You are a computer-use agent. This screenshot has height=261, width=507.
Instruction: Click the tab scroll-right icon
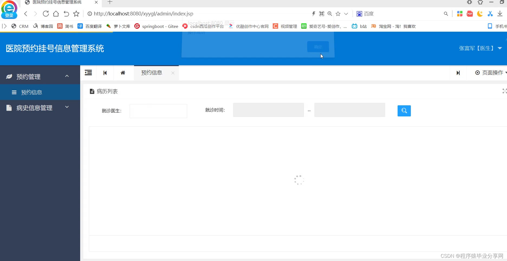pos(458,73)
